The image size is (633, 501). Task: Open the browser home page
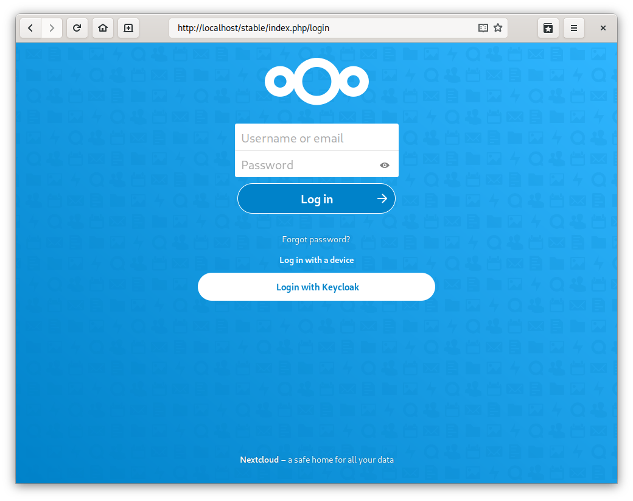[x=102, y=27]
